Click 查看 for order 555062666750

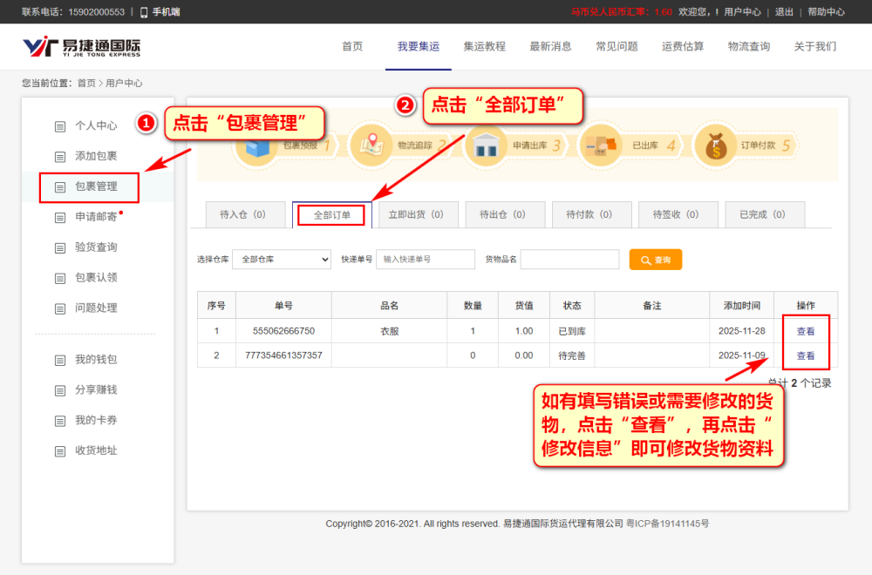coord(805,331)
